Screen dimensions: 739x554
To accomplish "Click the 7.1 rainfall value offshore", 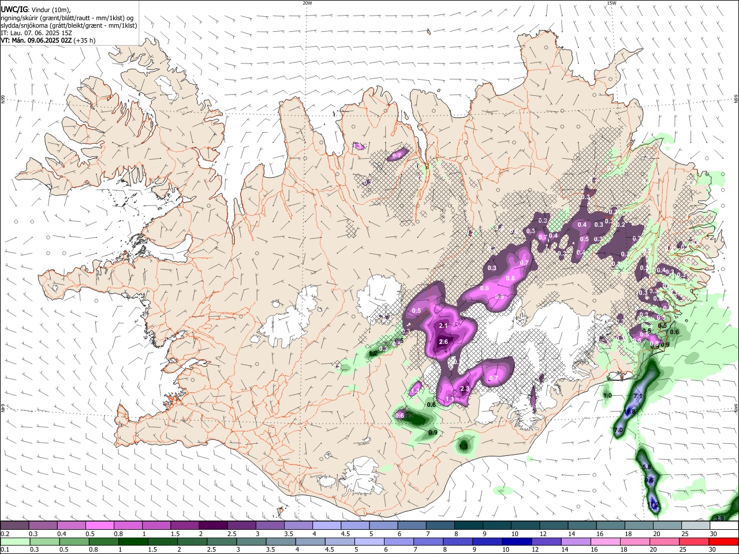I will (638, 396).
